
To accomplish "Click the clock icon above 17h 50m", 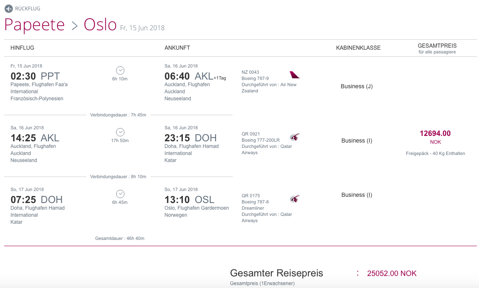I will pos(120,132).
